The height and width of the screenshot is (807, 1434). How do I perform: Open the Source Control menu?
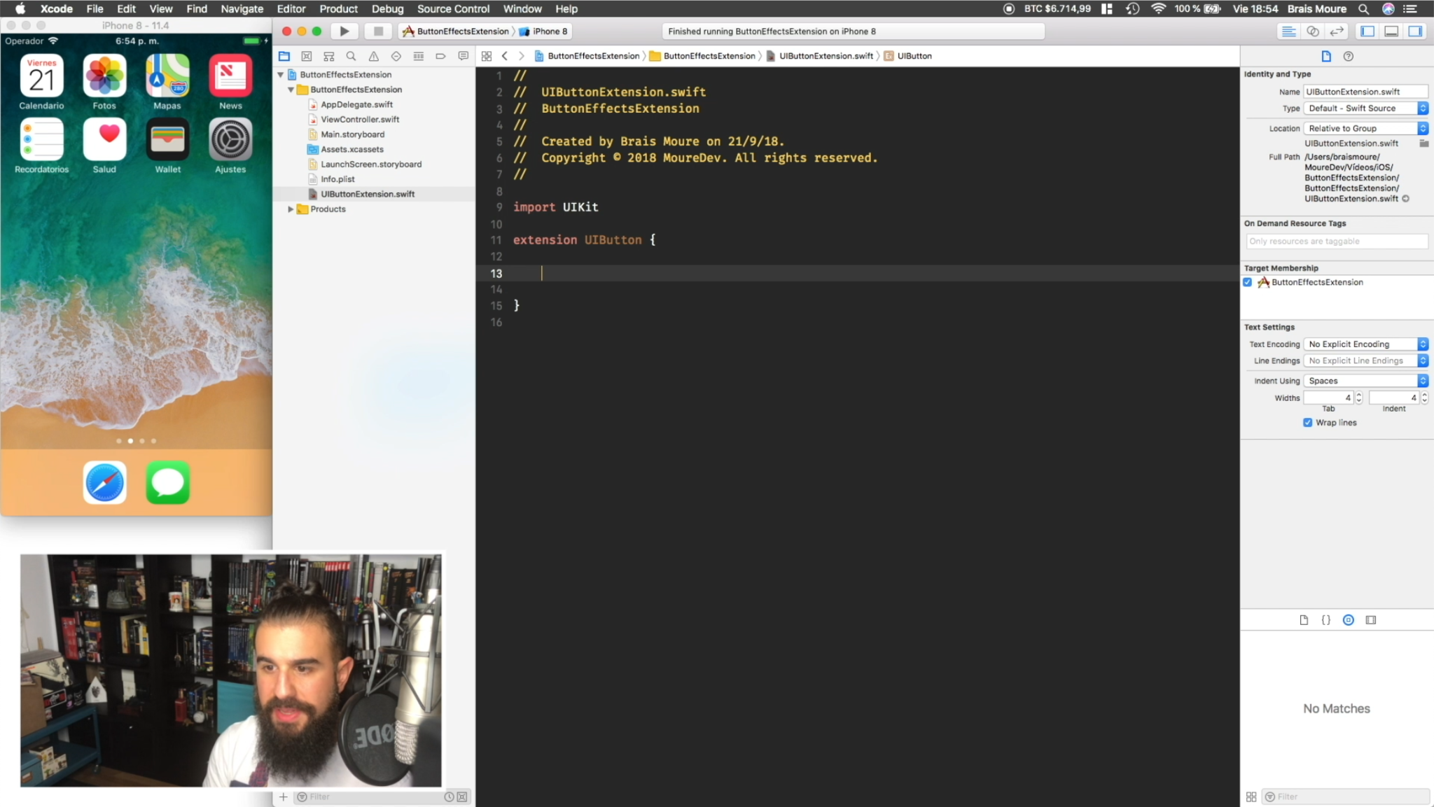[x=453, y=8]
